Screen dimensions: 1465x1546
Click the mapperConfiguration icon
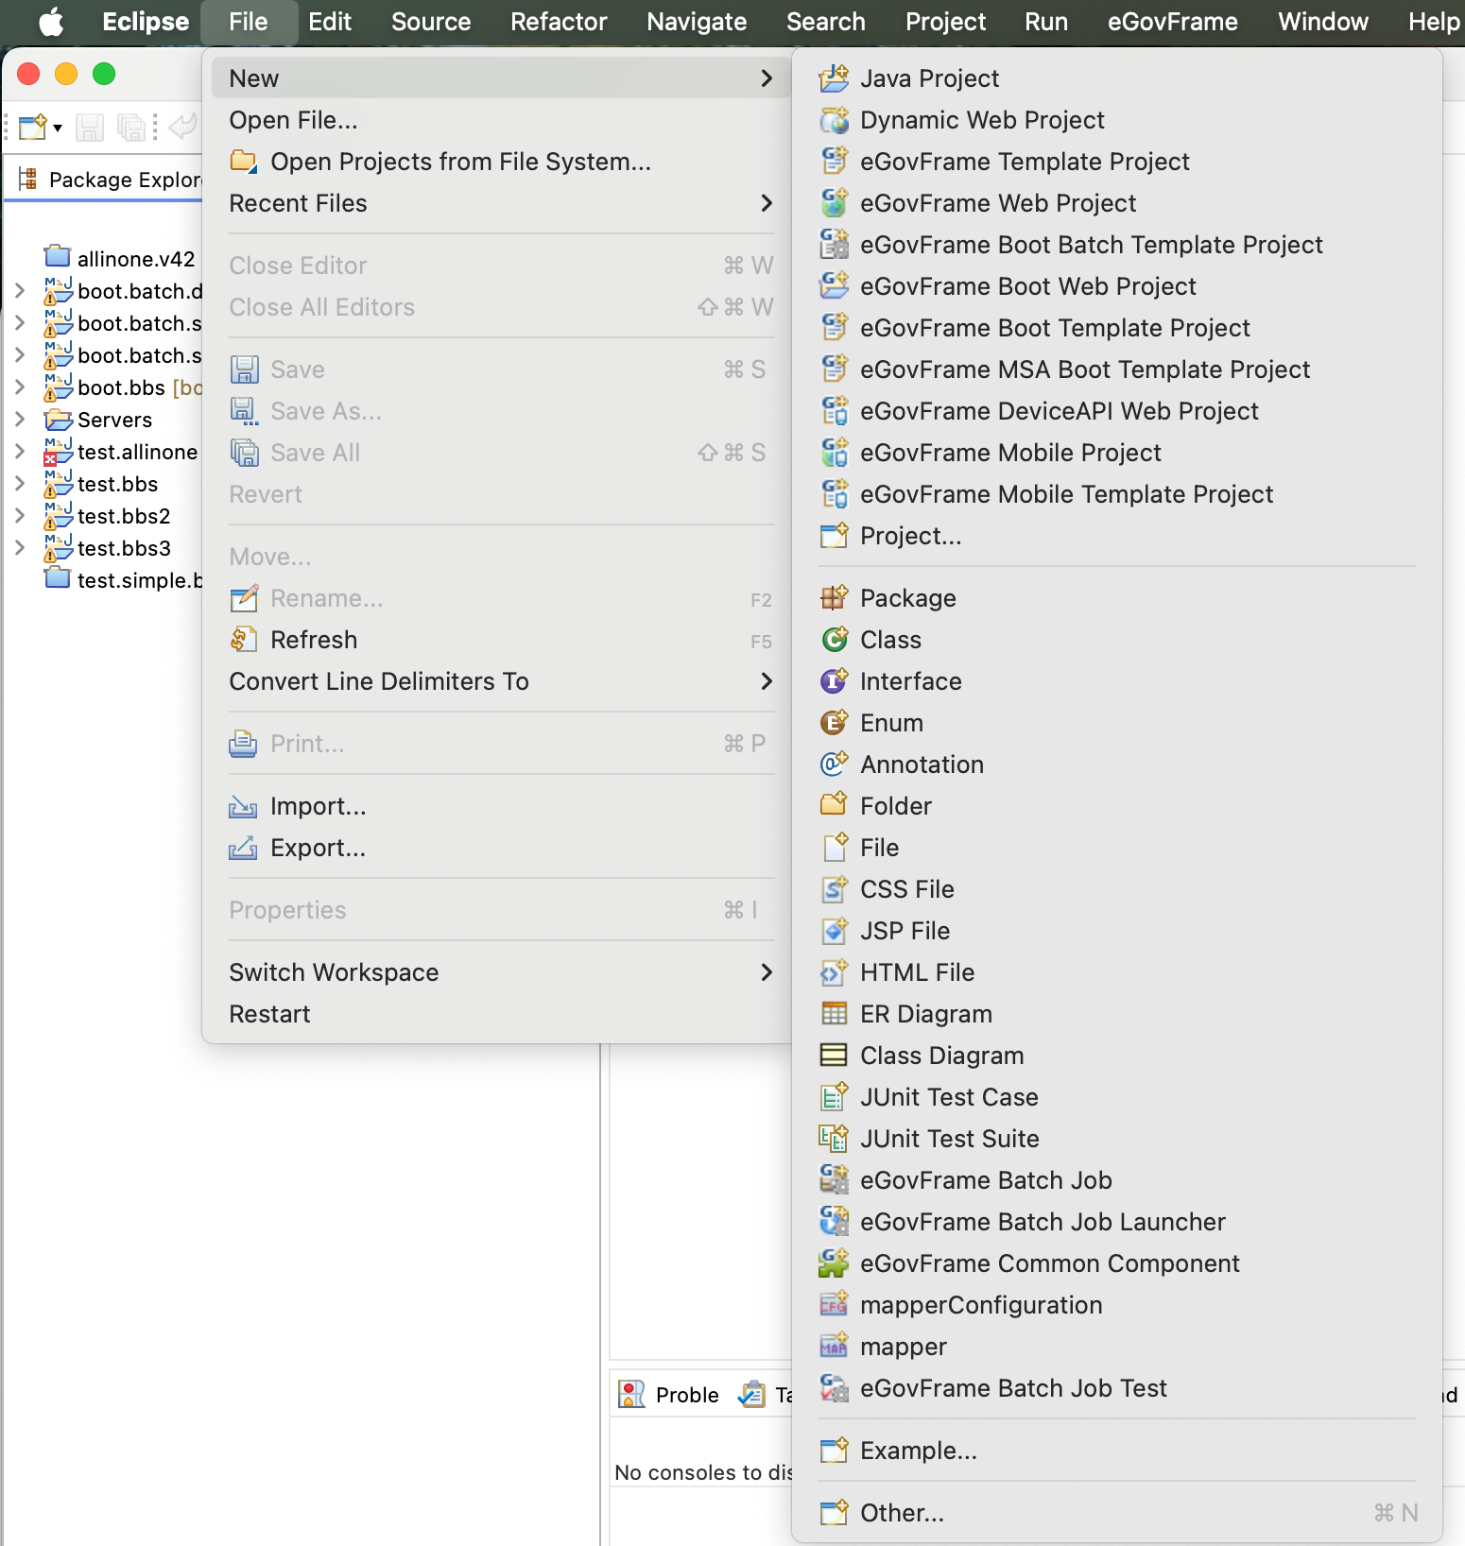[x=834, y=1305]
